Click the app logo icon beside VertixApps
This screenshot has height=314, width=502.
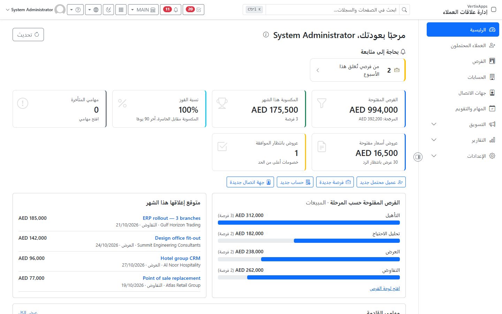point(494,9)
